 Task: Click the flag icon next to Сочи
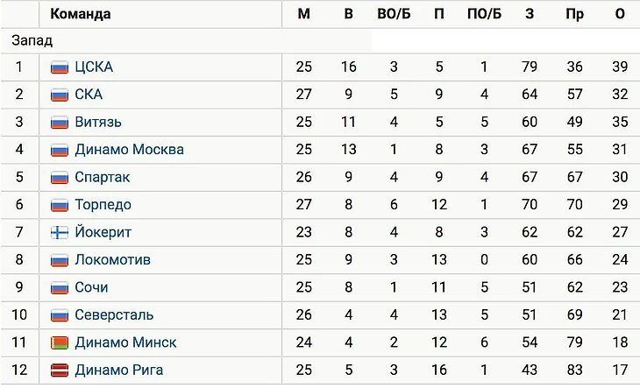click(x=60, y=288)
